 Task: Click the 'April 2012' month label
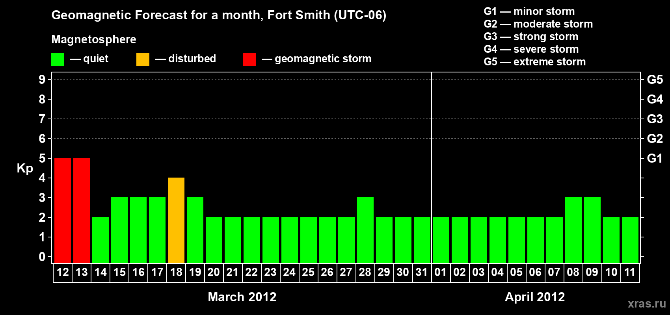click(x=535, y=297)
